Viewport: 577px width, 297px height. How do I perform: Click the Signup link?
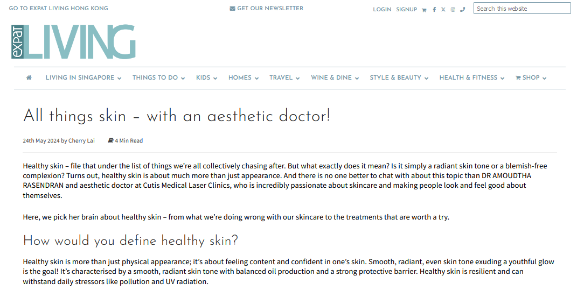coord(406,10)
